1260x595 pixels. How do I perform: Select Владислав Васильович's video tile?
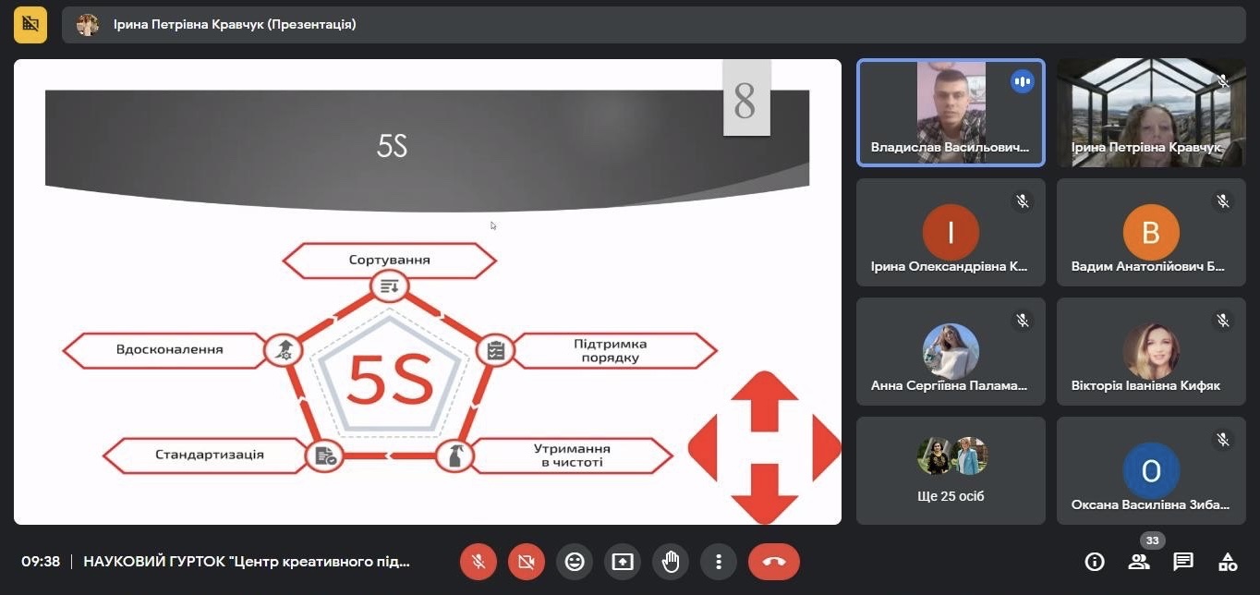[951, 113]
